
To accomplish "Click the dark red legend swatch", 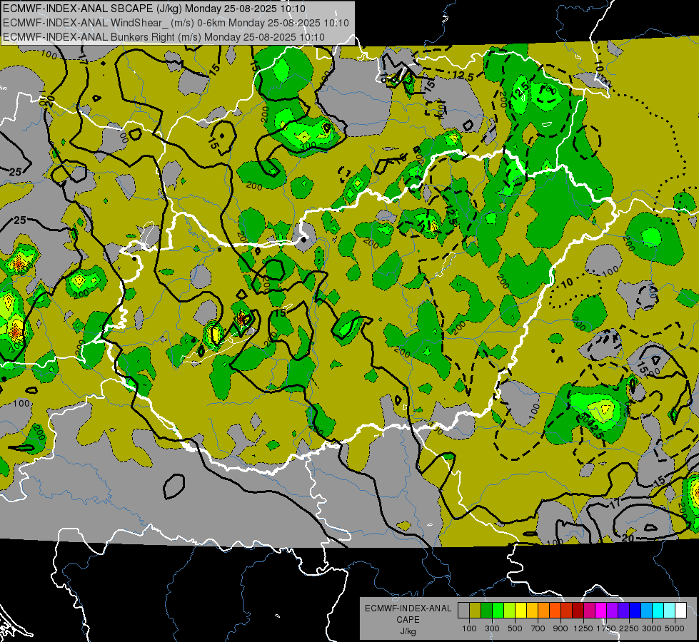I will [578, 611].
